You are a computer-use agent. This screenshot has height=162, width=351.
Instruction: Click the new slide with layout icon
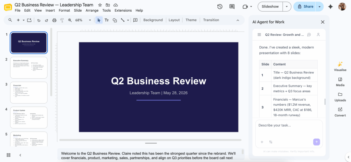[29, 20]
